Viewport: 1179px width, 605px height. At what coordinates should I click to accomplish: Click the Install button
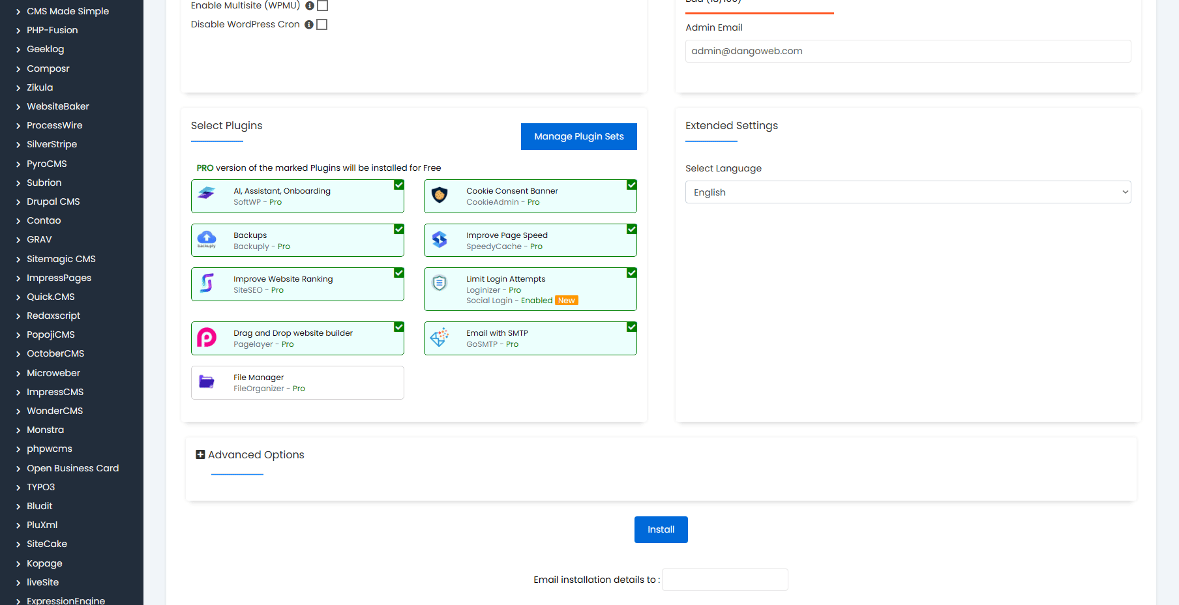click(x=661, y=529)
